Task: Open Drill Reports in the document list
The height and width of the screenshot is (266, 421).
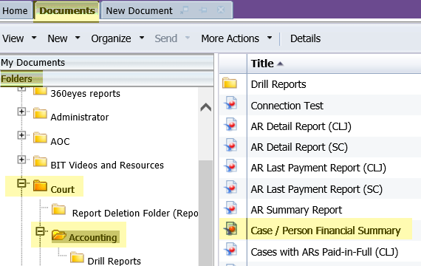Action: point(278,84)
